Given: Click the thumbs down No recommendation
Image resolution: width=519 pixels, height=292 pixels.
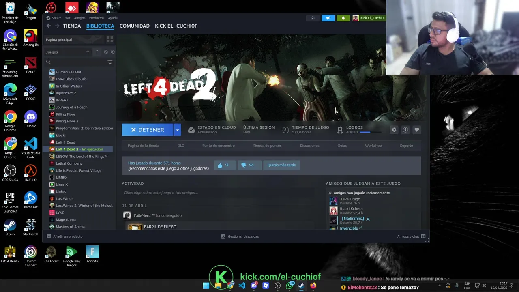Looking at the screenshot, I should click(249, 165).
